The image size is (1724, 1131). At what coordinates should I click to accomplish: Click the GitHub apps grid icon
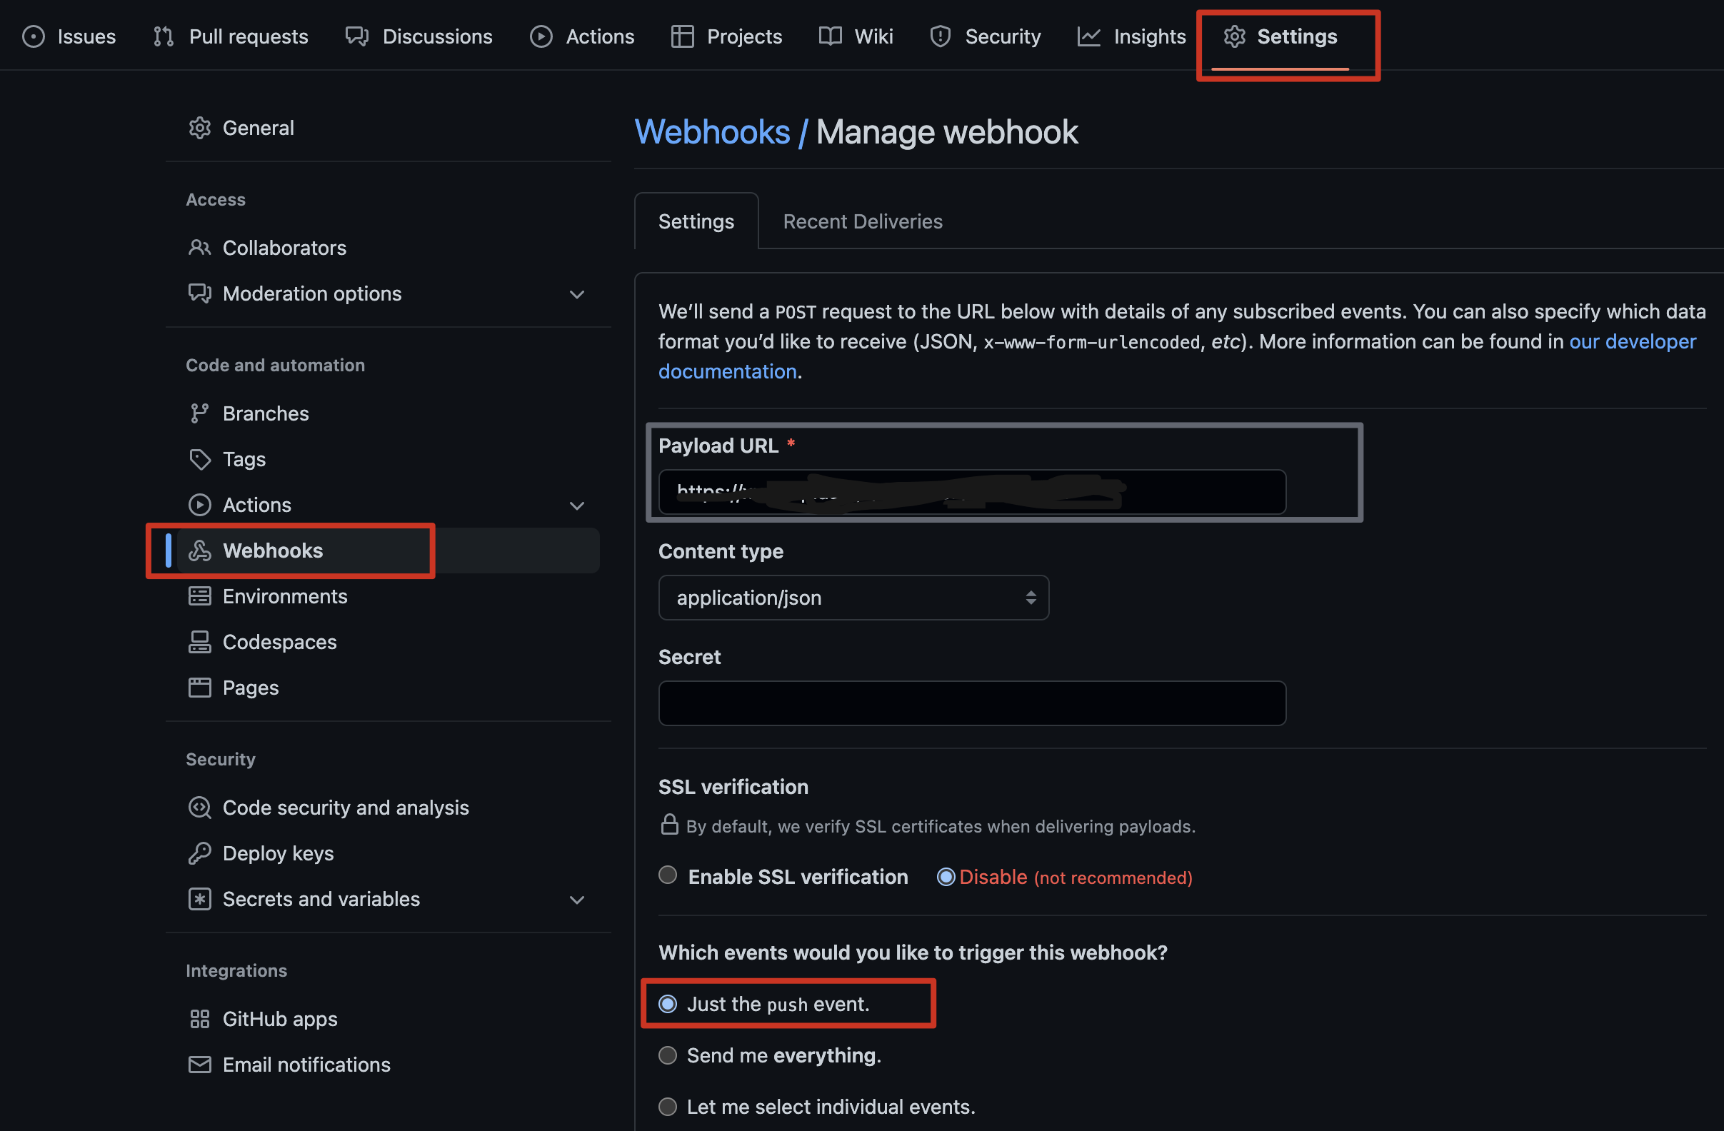click(x=200, y=1019)
